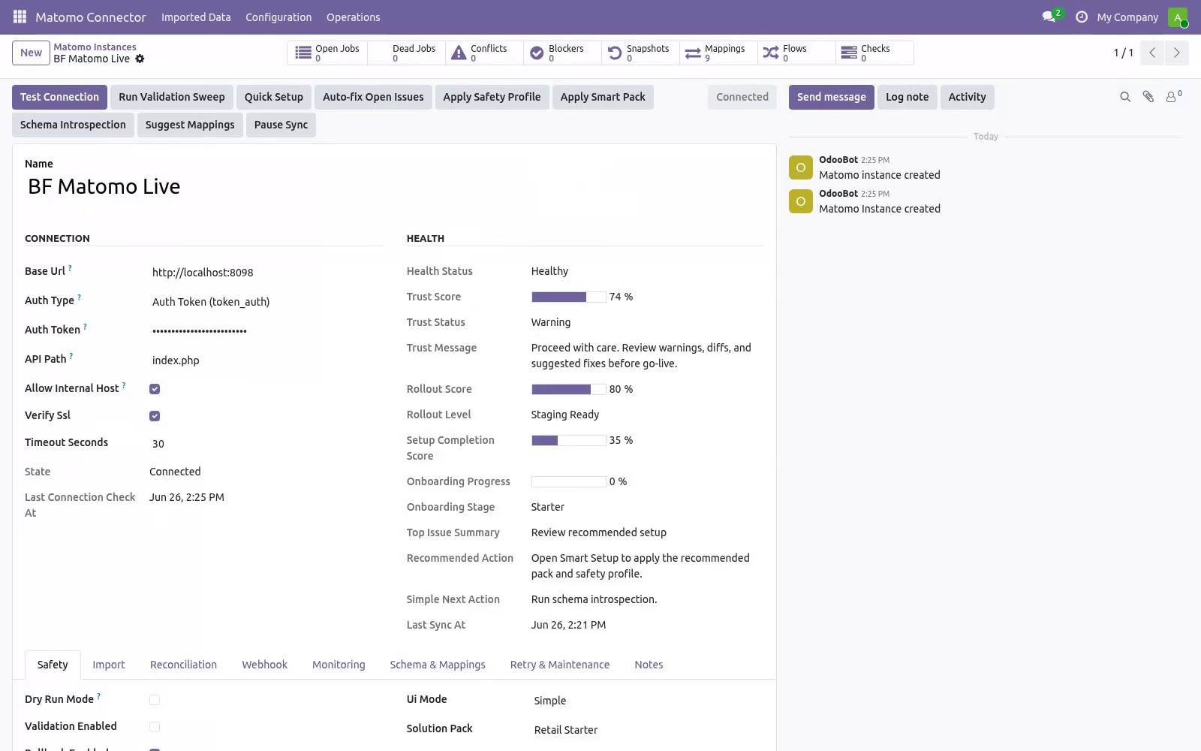The image size is (1201, 751).
Task: Open the Snapshots undo icon
Action: (x=615, y=53)
